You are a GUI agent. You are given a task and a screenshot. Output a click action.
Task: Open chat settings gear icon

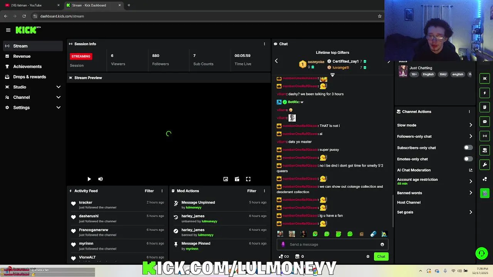[x=368, y=257]
